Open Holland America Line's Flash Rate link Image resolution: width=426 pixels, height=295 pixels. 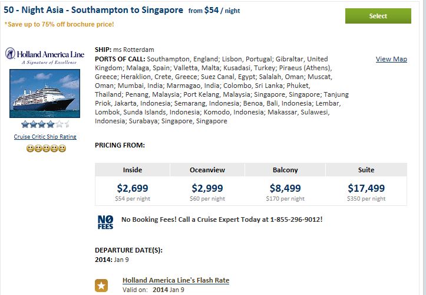point(176,280)
